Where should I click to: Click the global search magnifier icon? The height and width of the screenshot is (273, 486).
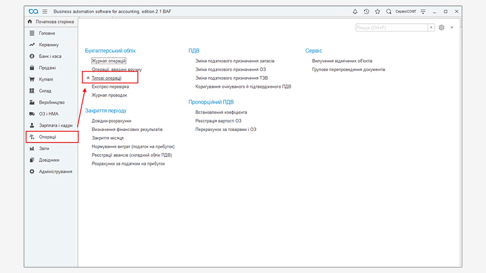click(388, 12)
